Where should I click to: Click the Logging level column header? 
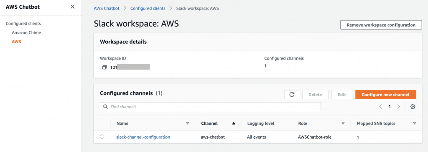click(x=261, y=123)
